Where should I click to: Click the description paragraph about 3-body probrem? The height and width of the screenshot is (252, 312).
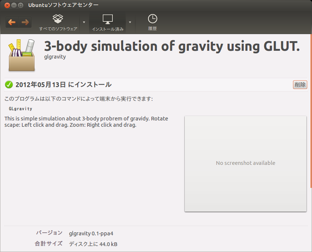pos(86,122)
